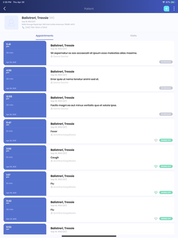The height and width of the screenshot is (238, 178).
Task: Click SCHEDULED badge on 4:50 pm appointment
Action: click(166, 88)
